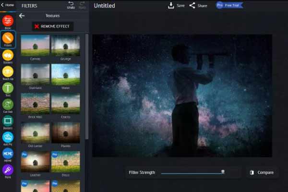Select the Pro Leather texture
The width and height of the screenshot is (288, 192).
point(35,162)
